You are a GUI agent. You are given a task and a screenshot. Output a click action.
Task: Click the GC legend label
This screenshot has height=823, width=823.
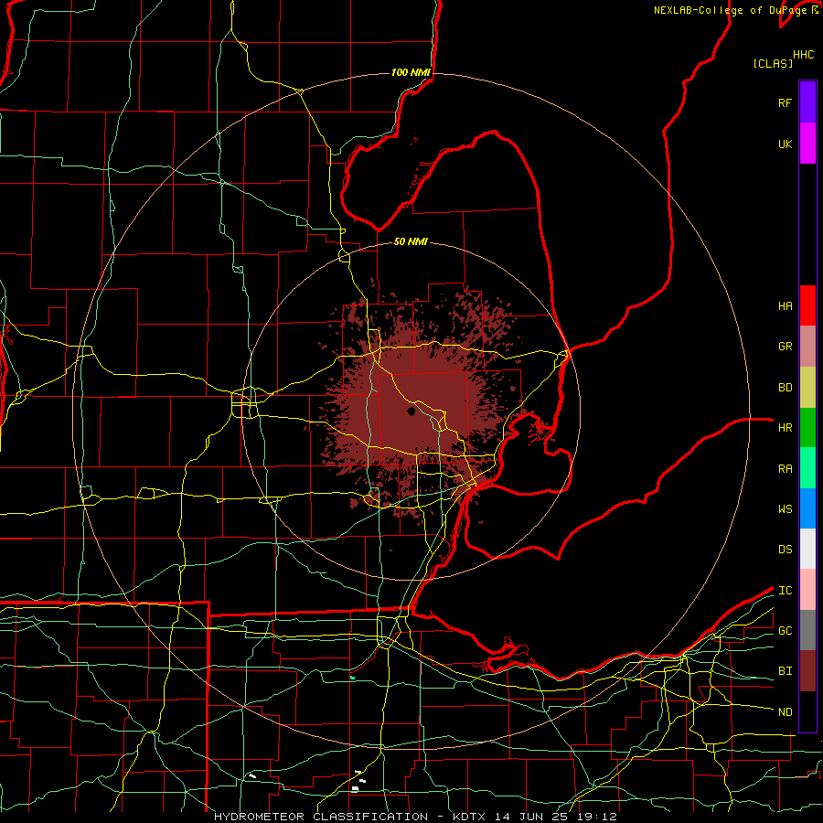point(785,631)
